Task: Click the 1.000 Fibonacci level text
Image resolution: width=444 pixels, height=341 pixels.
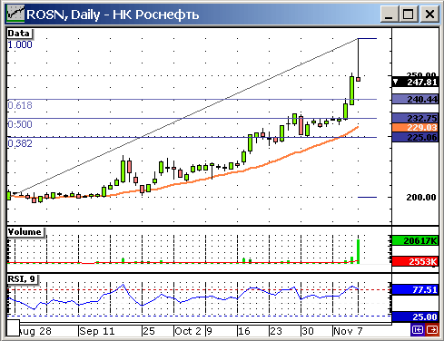Action: pyautogui.click(x=20, y=44)
